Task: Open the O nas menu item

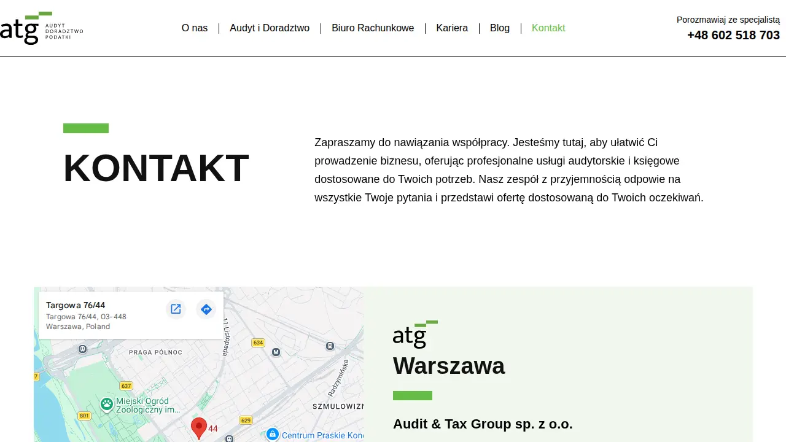Action: tap(195, 28)
